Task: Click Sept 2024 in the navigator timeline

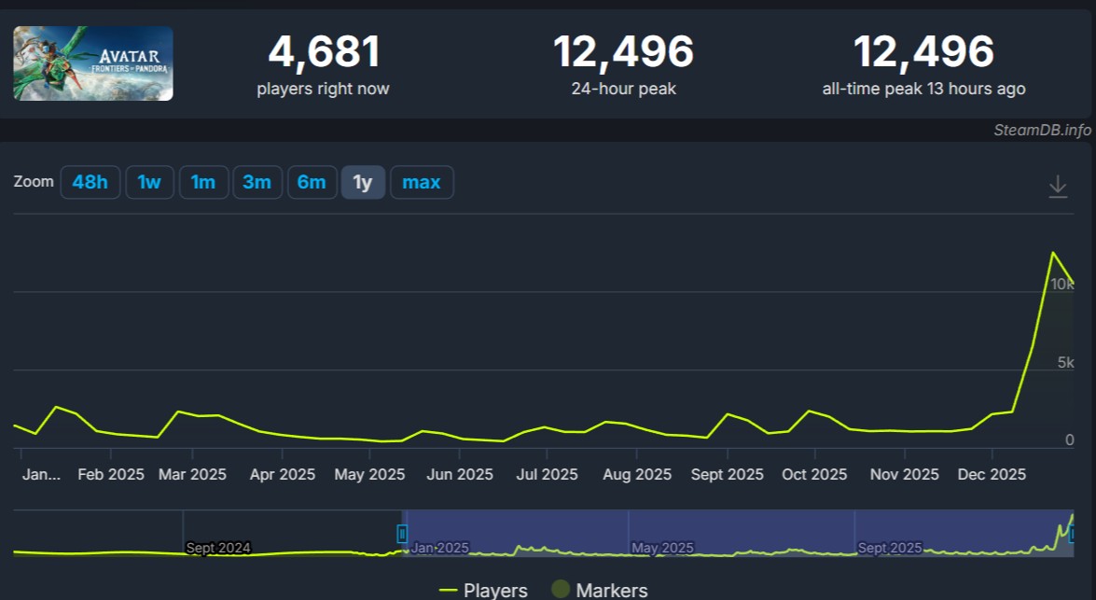Action: (x=218, y=548)
